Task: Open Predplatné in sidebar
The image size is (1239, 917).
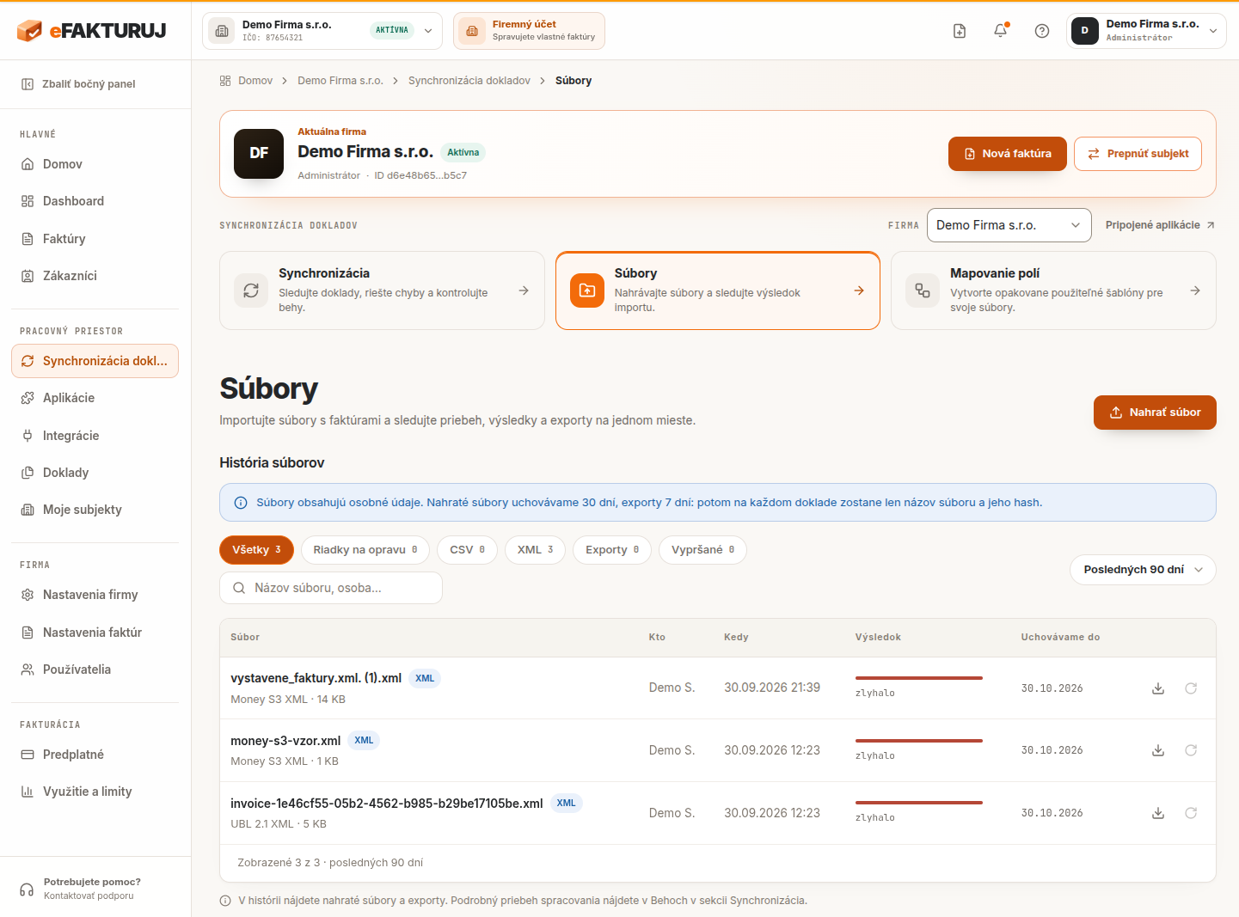Action: 95,755
